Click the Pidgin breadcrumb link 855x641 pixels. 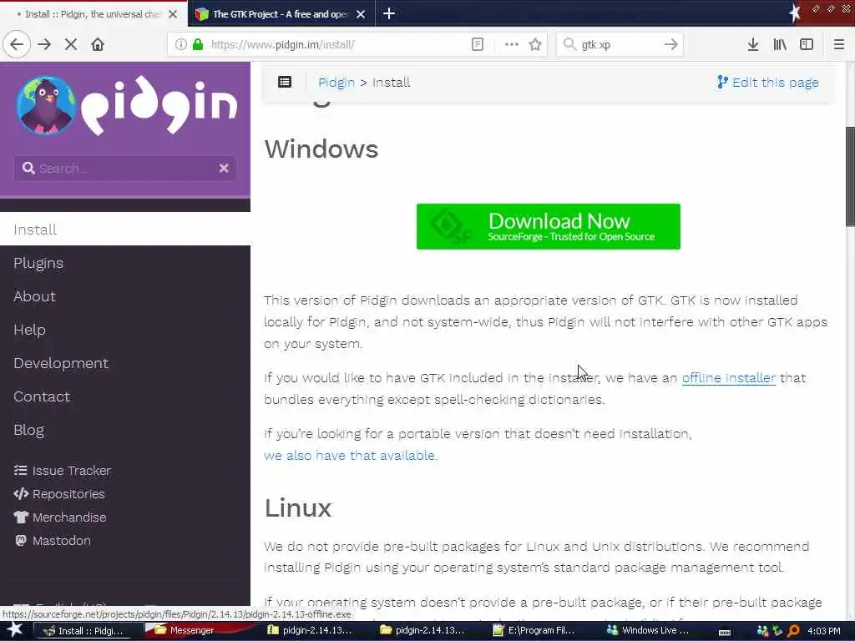(x=336, y=83)
